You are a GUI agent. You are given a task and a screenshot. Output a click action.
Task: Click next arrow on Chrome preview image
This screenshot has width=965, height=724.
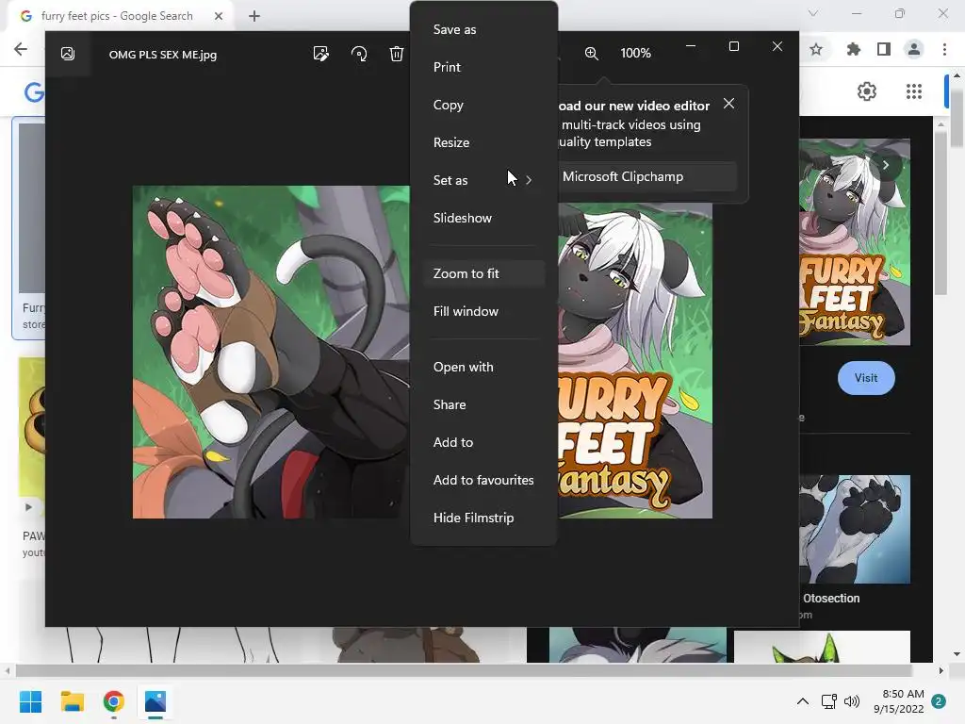pyautogui.click(x=886, y=165)
